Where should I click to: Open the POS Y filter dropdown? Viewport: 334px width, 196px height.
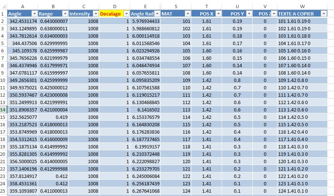point(249,14)
